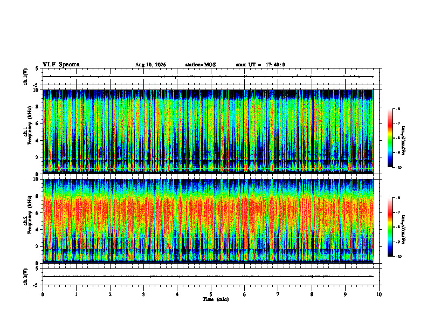Click the "-7" label on ch.1 color bar

[398, 123]
